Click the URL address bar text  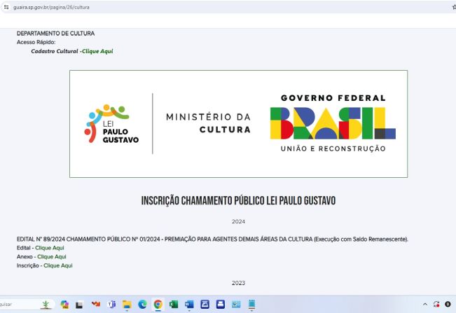tap(51, 7)
